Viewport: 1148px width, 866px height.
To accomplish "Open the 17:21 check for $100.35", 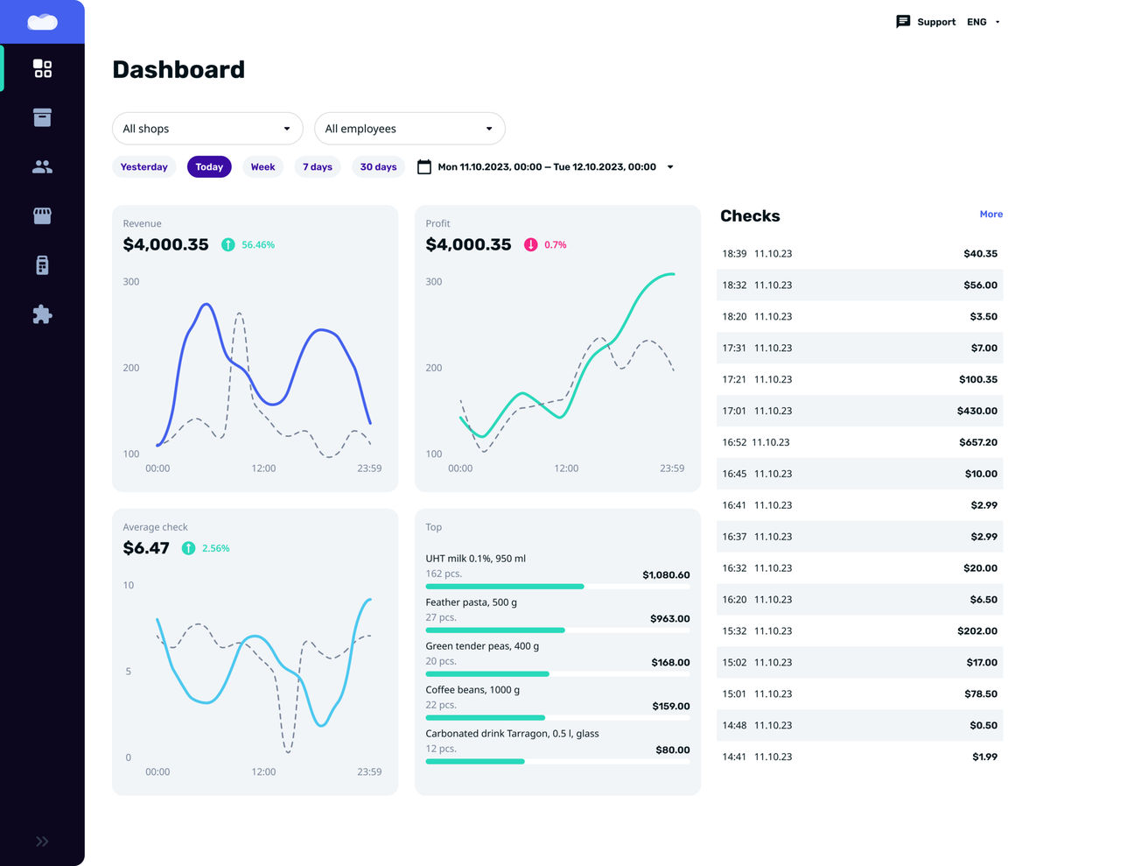I will pyautogui.click(x=860, y=379).
